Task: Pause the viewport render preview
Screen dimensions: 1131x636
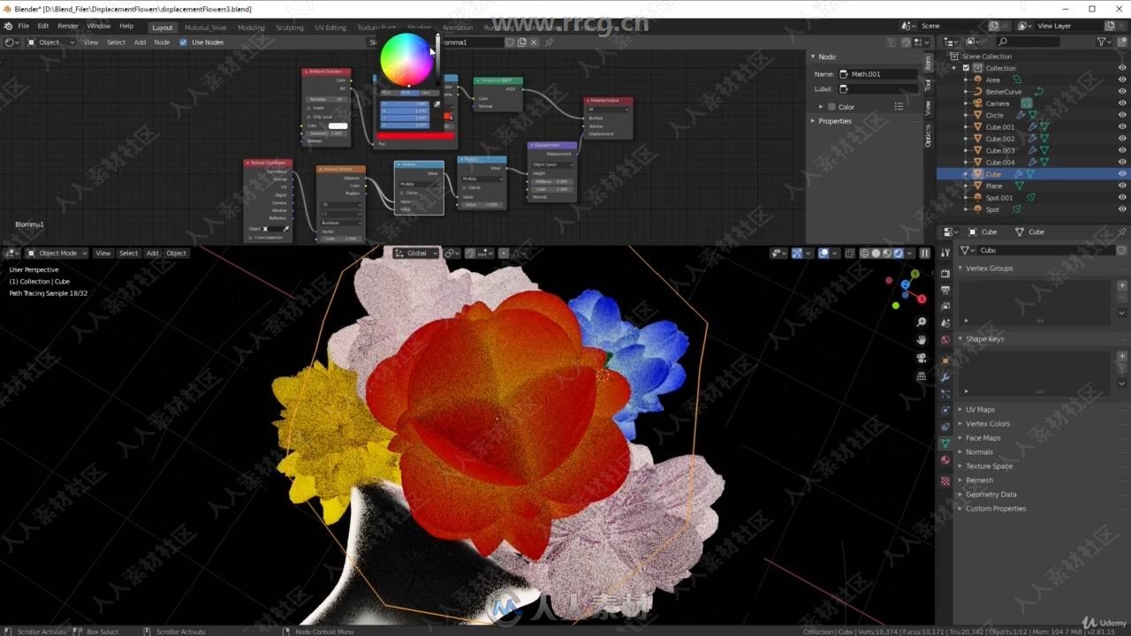Action: click(x=925, y=254)
